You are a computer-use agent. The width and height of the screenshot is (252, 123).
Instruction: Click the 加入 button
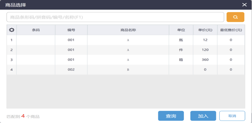[203, 116]
